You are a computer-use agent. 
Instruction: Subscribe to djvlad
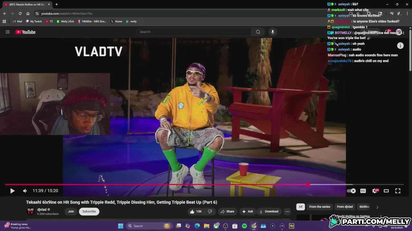[x=89, y=211]
